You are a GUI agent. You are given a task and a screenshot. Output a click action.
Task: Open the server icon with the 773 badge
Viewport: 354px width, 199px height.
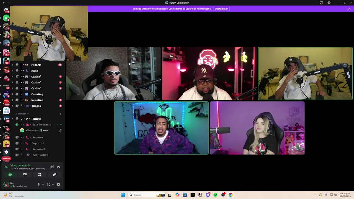[x=6, y=70]
